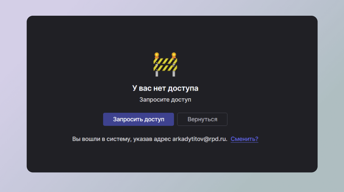Click the construction barrier icon

165,65
